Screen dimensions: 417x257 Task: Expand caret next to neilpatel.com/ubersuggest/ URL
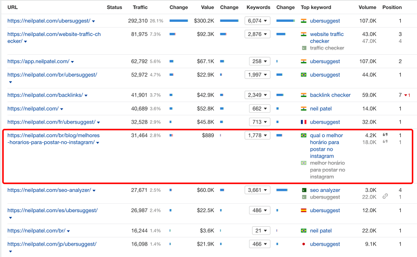[x=93, y=21]
